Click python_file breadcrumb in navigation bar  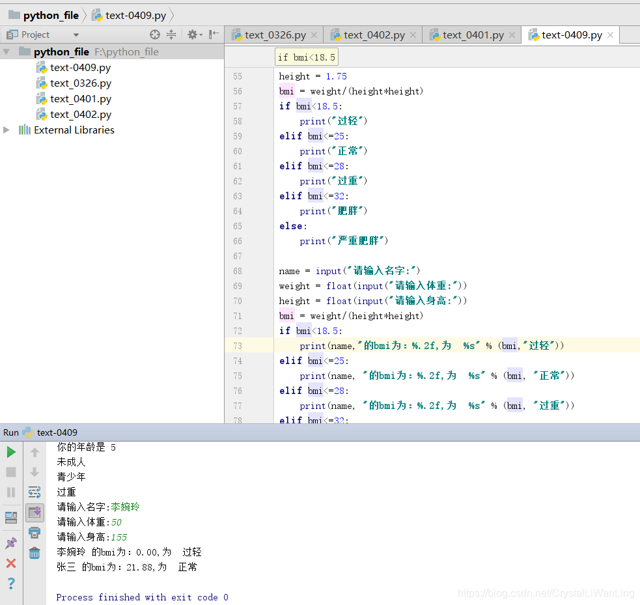(x=44, y=16)
